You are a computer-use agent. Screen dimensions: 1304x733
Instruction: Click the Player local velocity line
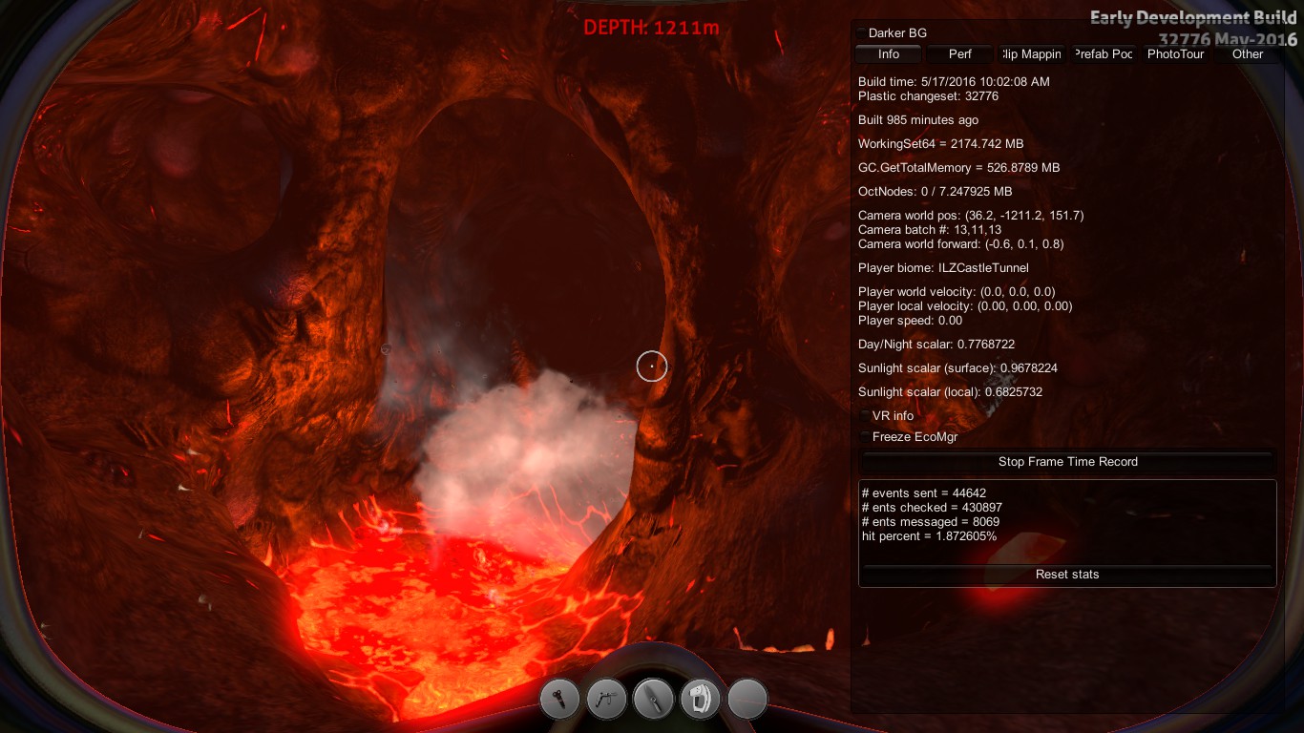click(x=965, y=306)
